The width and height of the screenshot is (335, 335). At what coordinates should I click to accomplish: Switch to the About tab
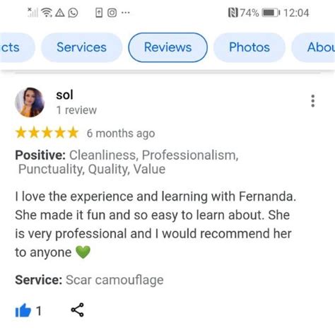[315, 47]
